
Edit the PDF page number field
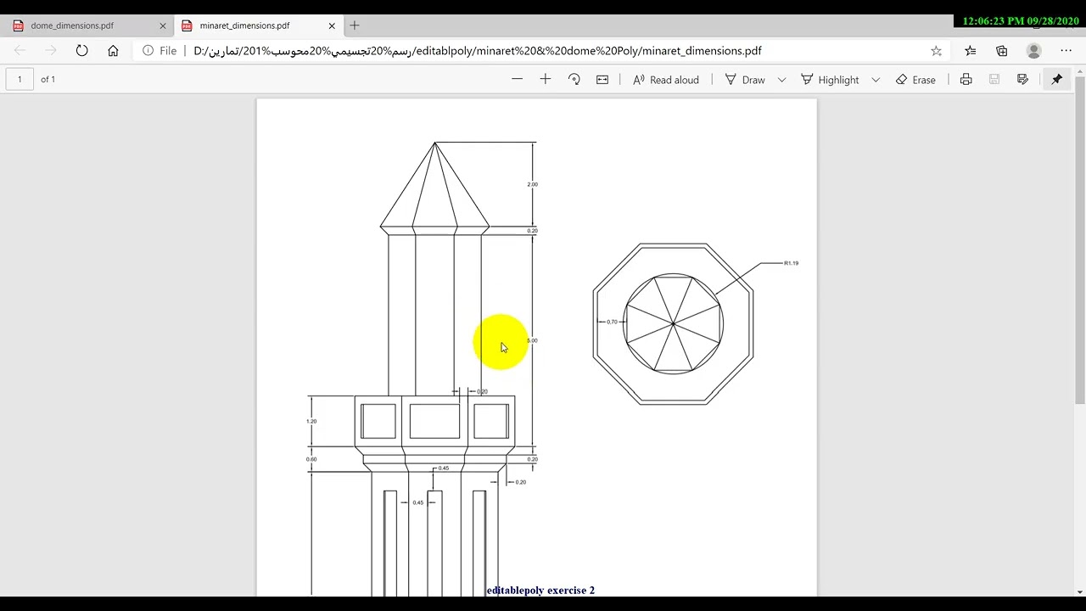20,79
